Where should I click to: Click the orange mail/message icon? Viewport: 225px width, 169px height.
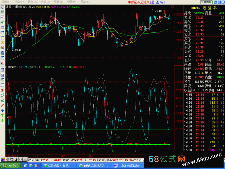tap(2, 43)
